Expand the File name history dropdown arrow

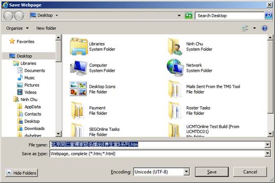pyautogui.click(x=267, y=144)
